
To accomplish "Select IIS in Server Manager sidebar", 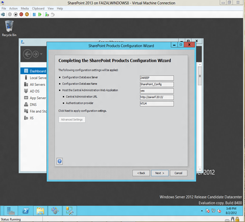I will tap(34, 118).
